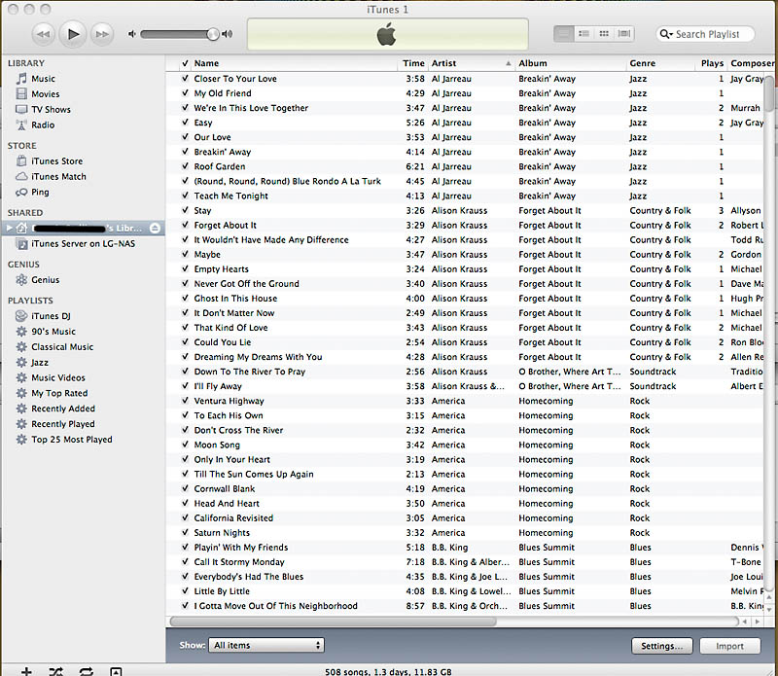Open Top 25 Most Played playlist
Image resolution: width=778 pixels, height=676 pixels.
pos(71,439)
